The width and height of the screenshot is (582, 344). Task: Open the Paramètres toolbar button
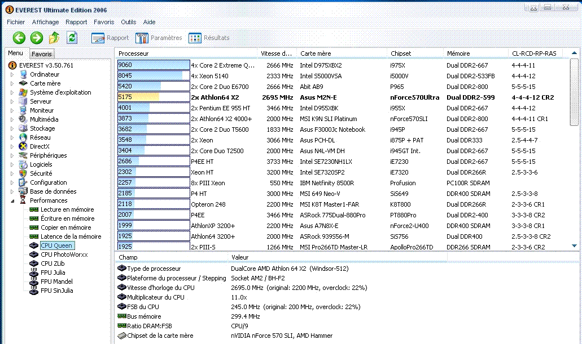pos(159,38)
